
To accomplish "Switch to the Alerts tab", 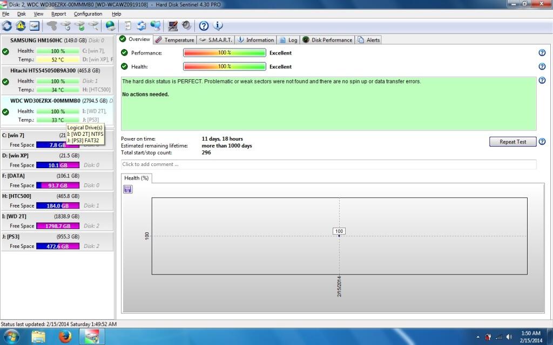I will point(368,40).
